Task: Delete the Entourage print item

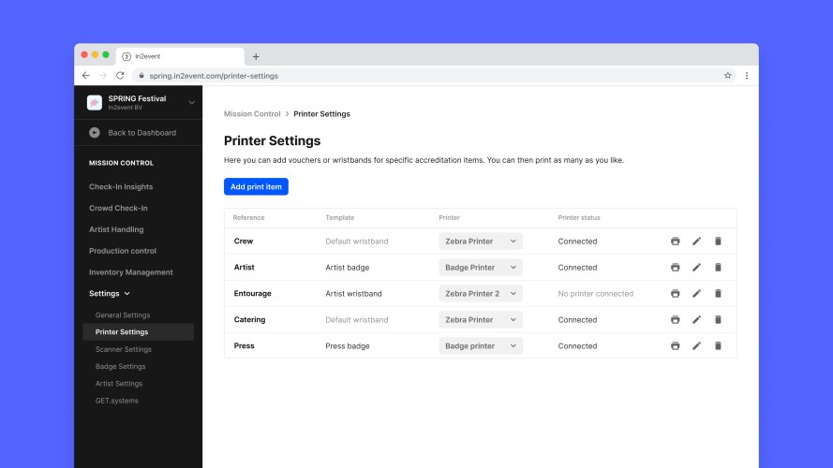Action: coord(718,293)
